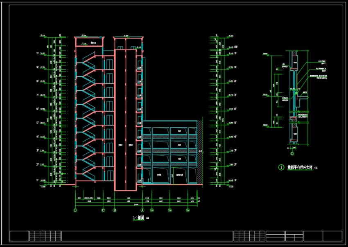Click the long empty title block field
Image resolution: width=348 pixels, height=247 pixels.
147,236
